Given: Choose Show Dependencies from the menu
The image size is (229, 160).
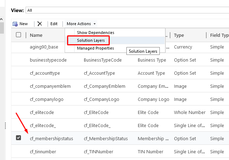Looking at the screenshot, I should pyautogui.click(x=96, y=33).
